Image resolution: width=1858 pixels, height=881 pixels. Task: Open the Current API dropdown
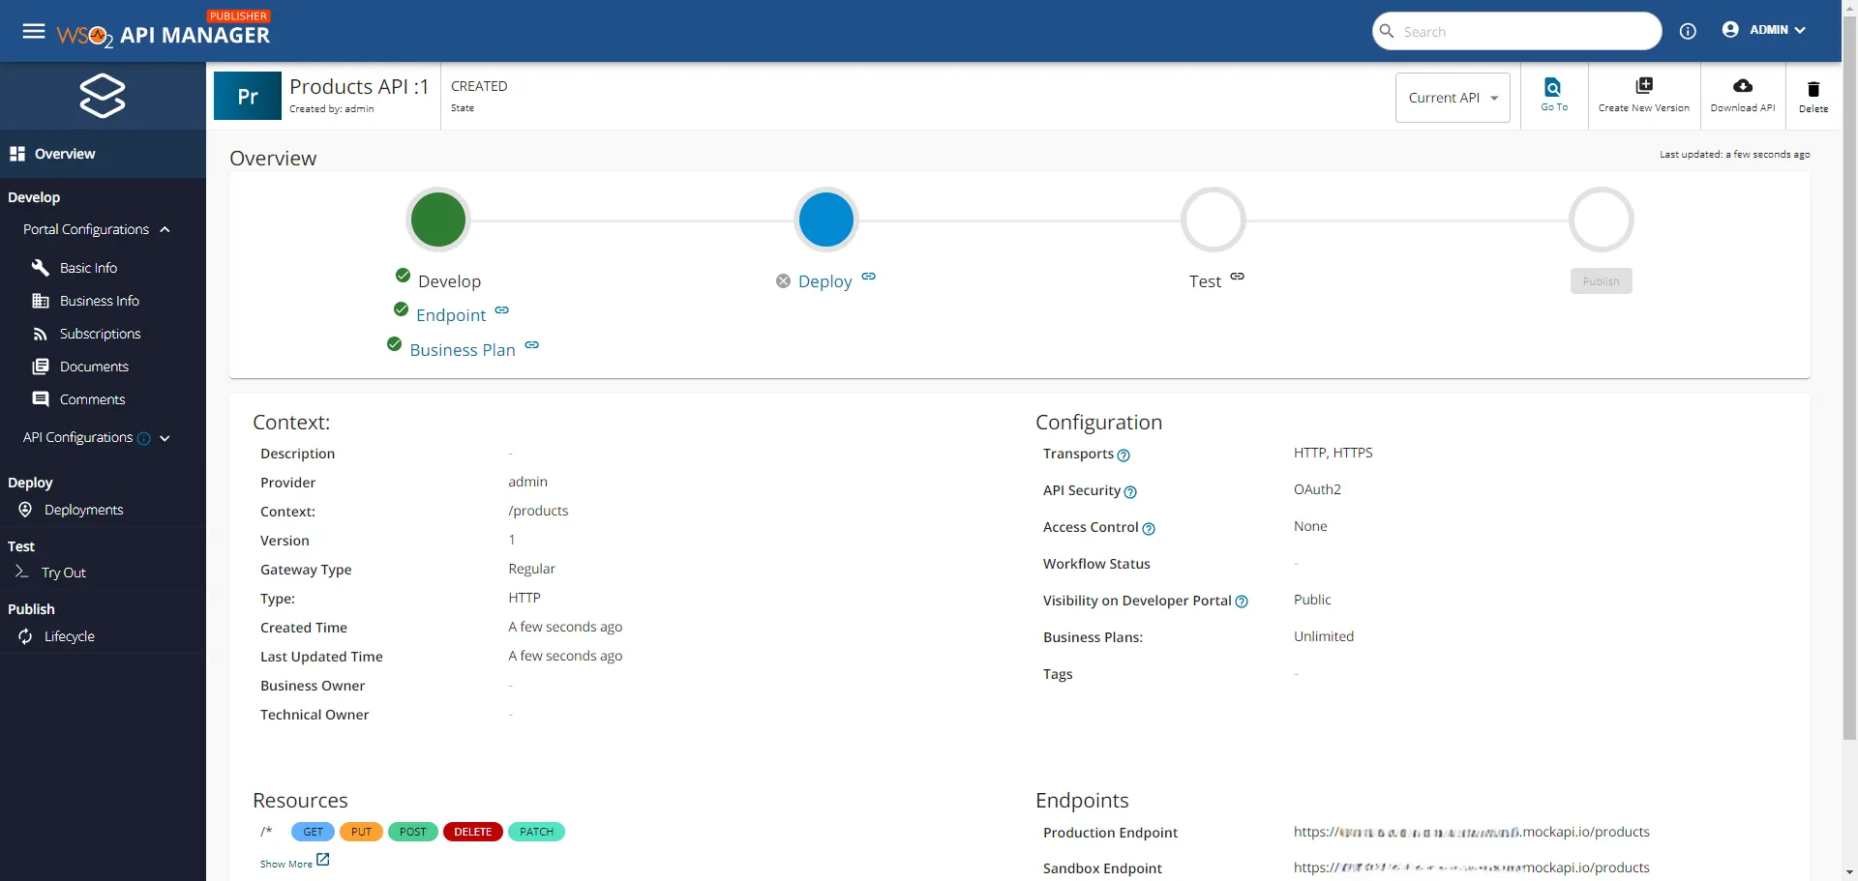(x=1453, y=98)
